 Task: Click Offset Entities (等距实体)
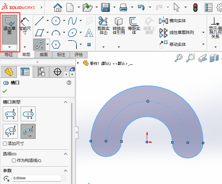click(134, 26)
